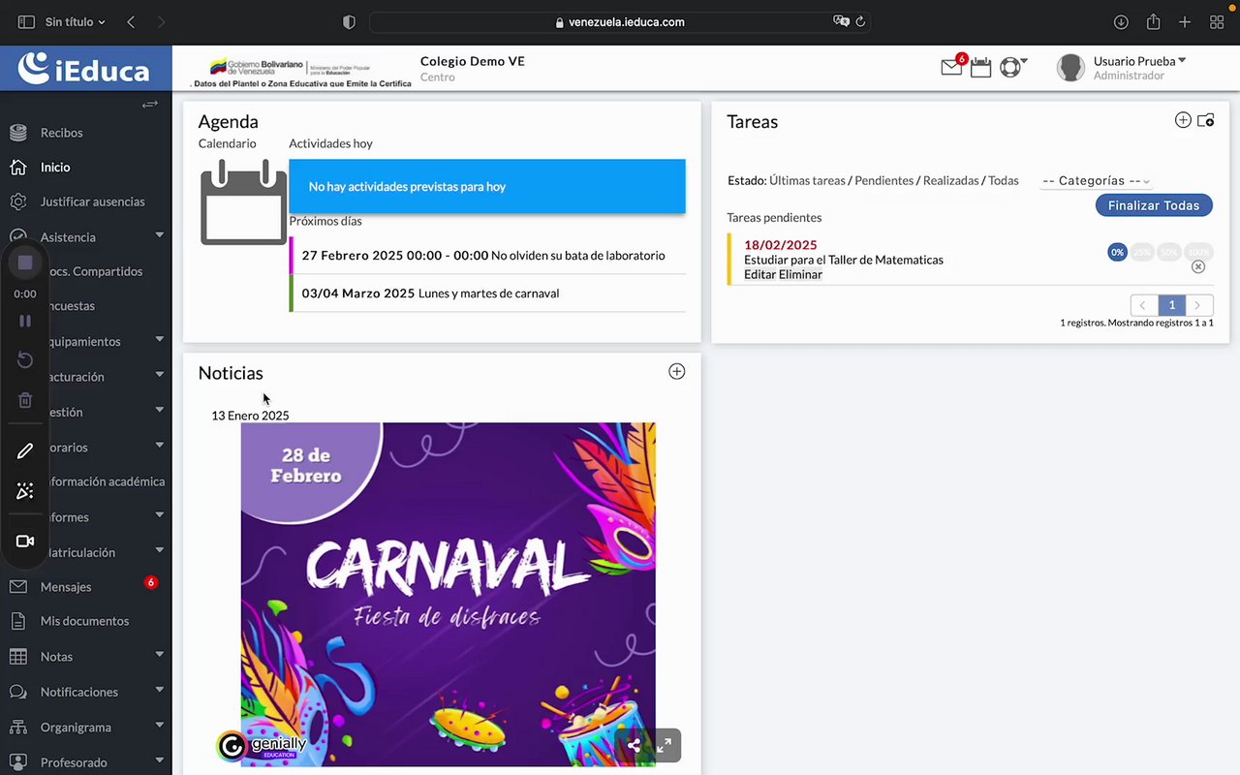
Task: Delete the recording with trash icon
Action: click(25, 400)
